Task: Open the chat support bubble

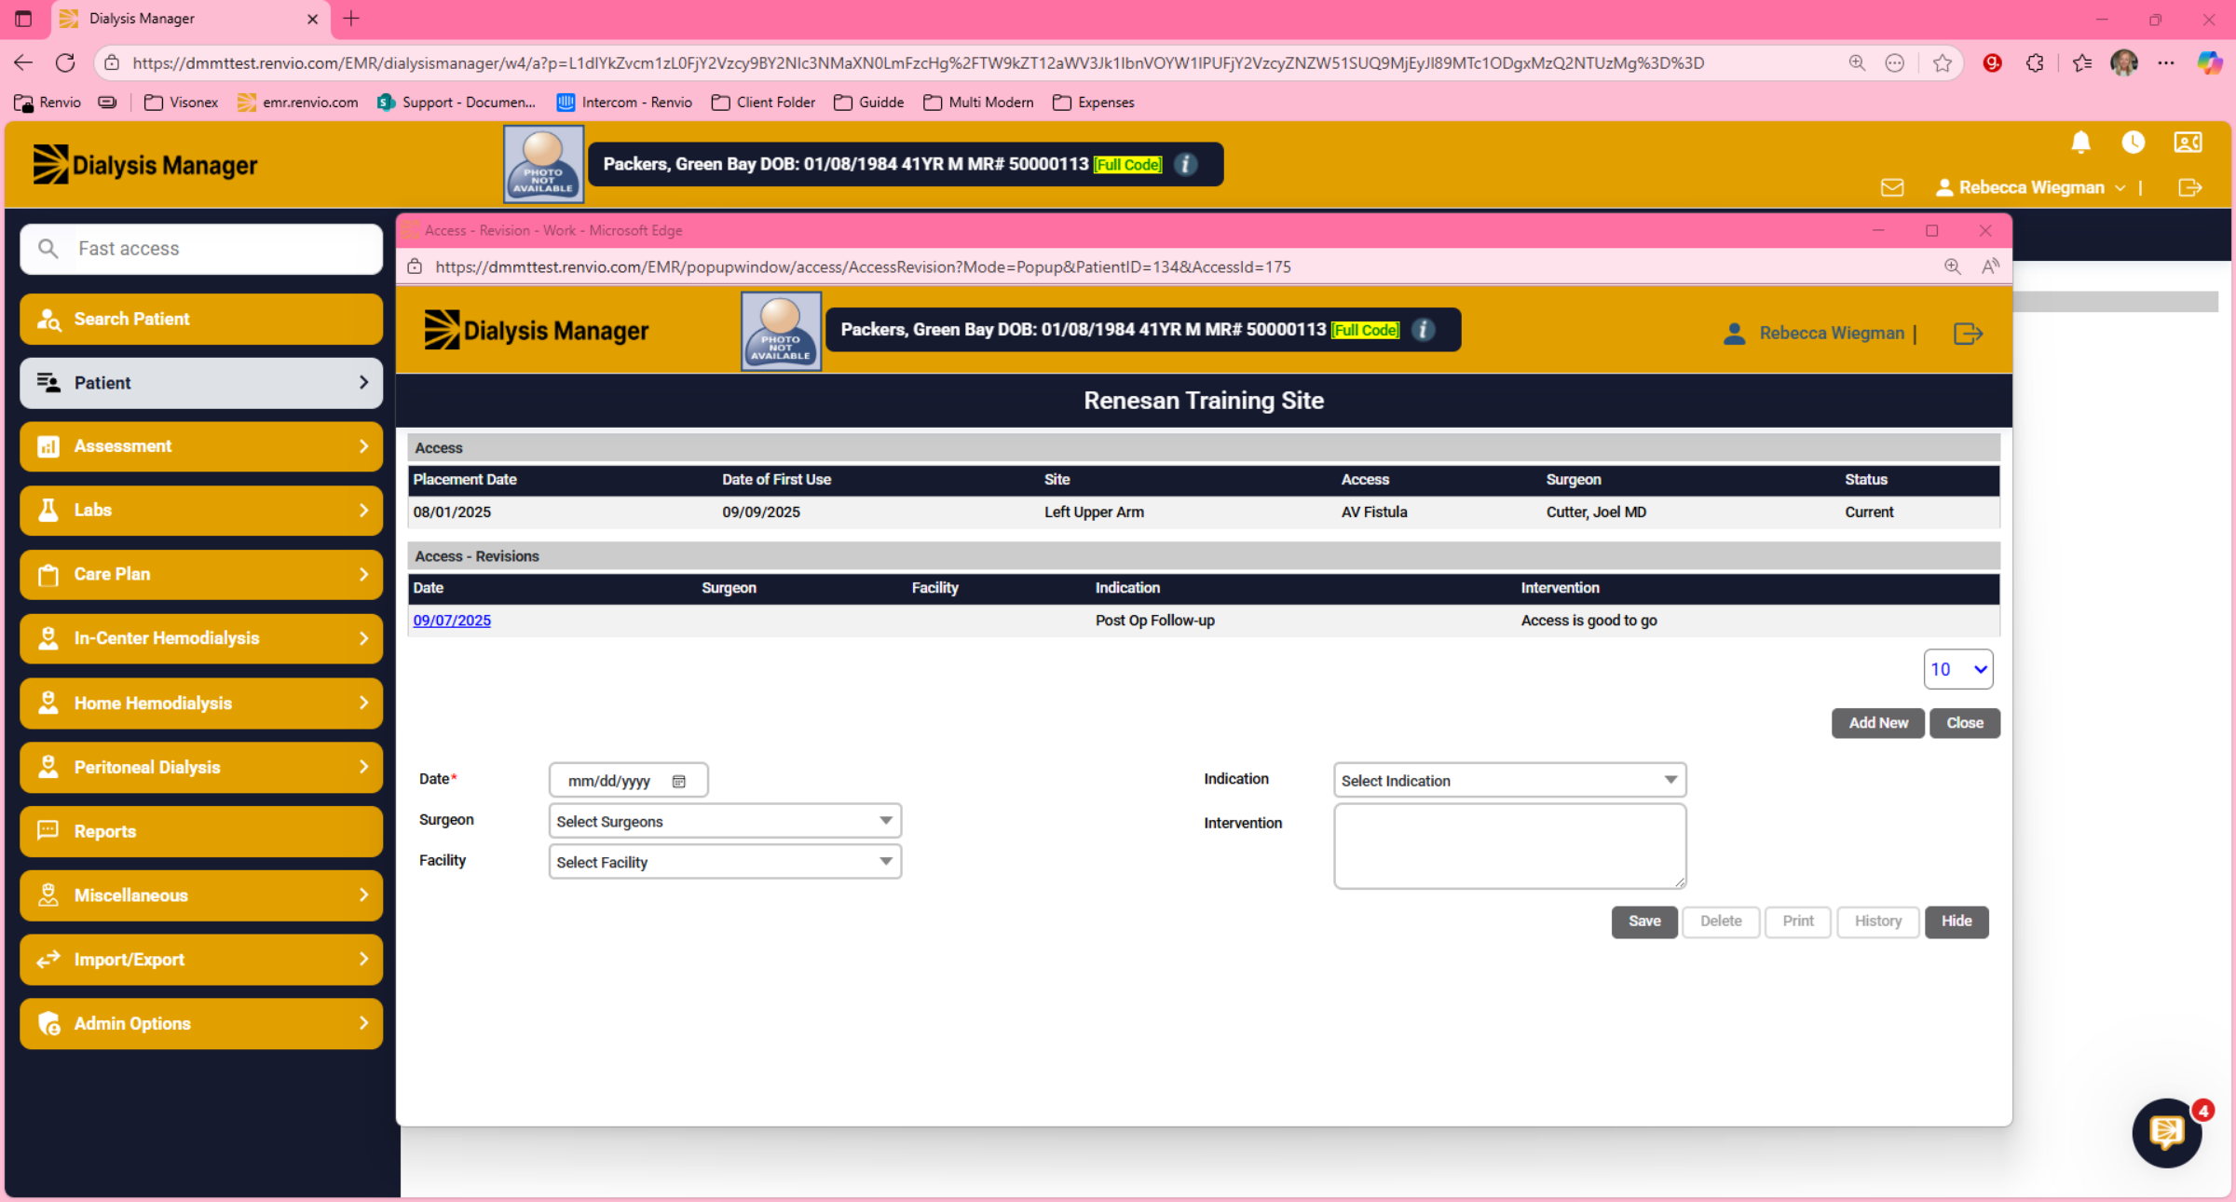Action: pos(2166,1131)
